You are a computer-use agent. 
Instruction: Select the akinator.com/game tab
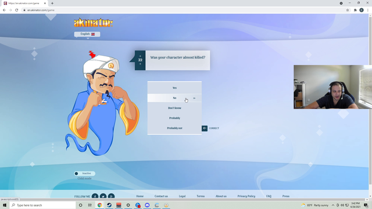tap(24, 3)
